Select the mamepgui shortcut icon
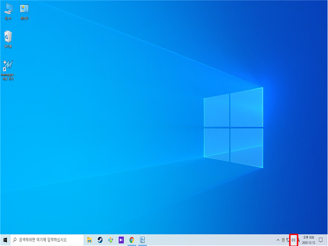Viewport: 328px width, 246px height. tap(8, 70)
